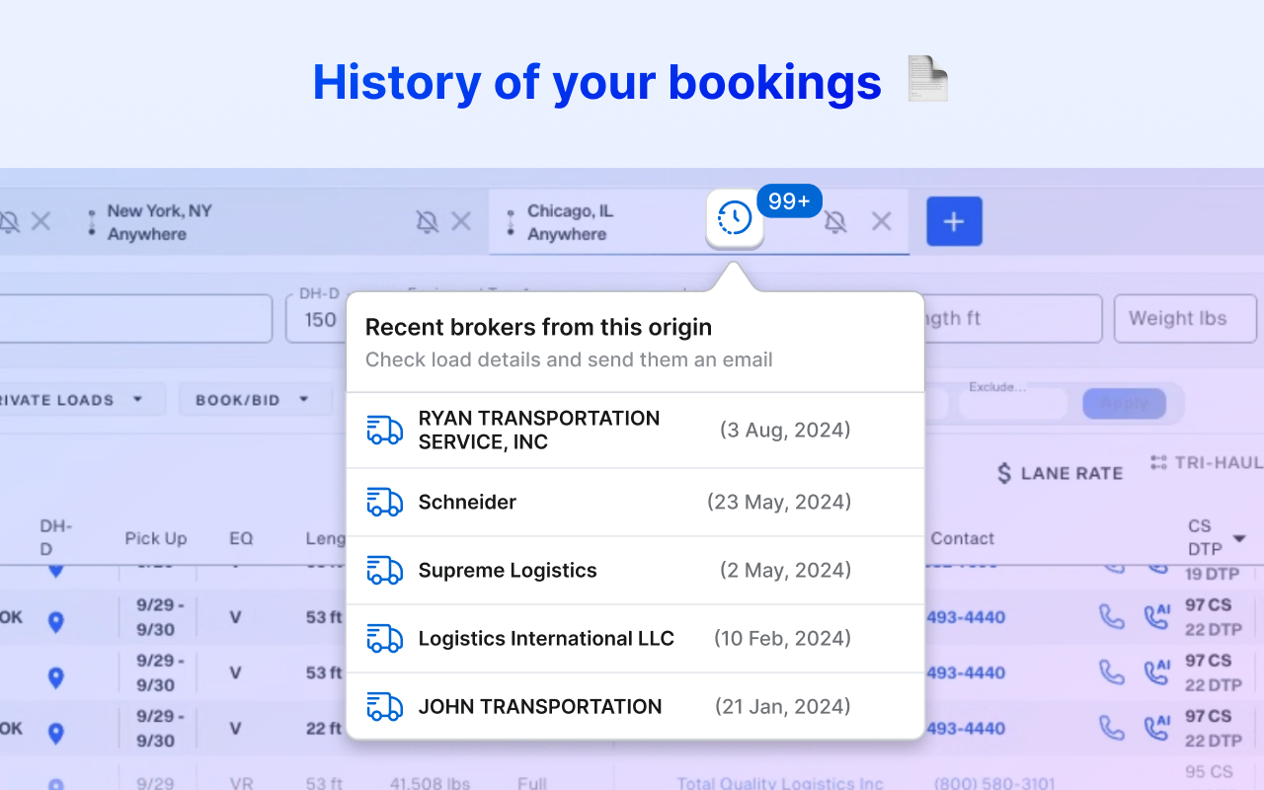
Task: Open the LANE RATE tool
Action: coord(1060,473)
